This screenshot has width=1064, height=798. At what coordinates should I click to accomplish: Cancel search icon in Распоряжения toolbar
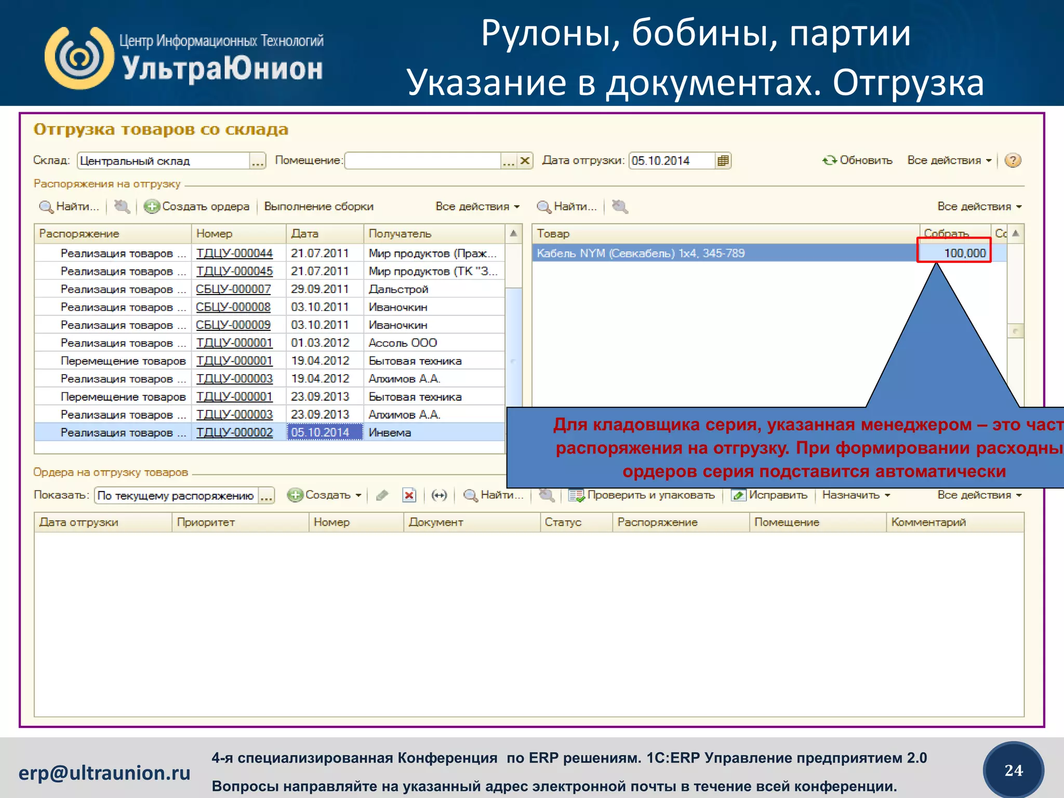122,207
